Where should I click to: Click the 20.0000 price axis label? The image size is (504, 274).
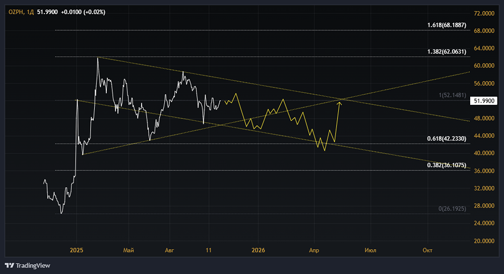coord(484,241)
